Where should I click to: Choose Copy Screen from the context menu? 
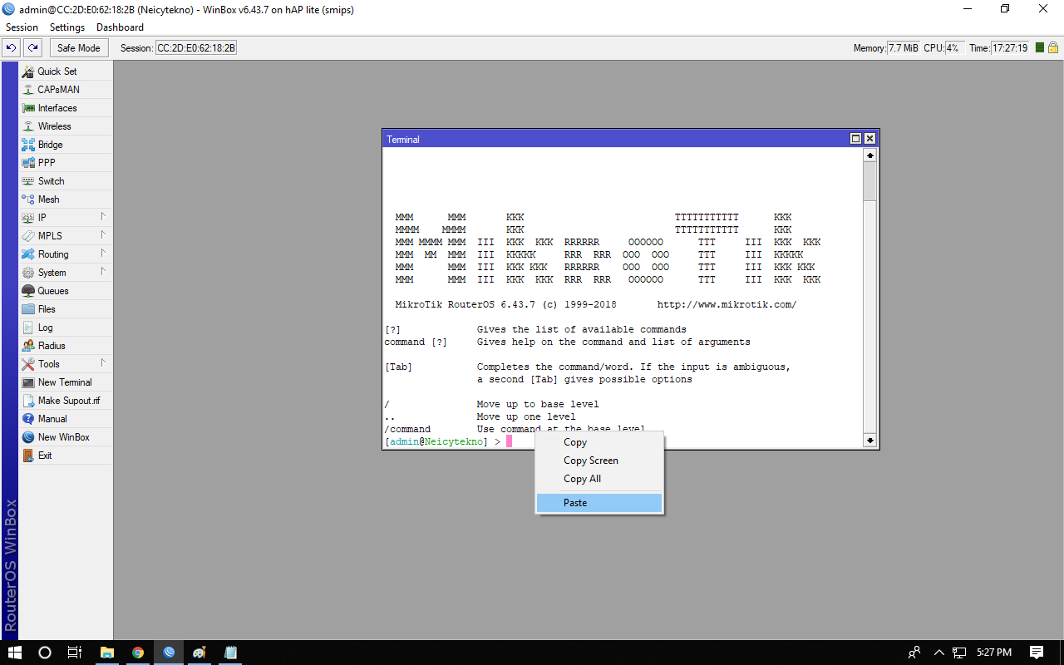coord(599,461)
